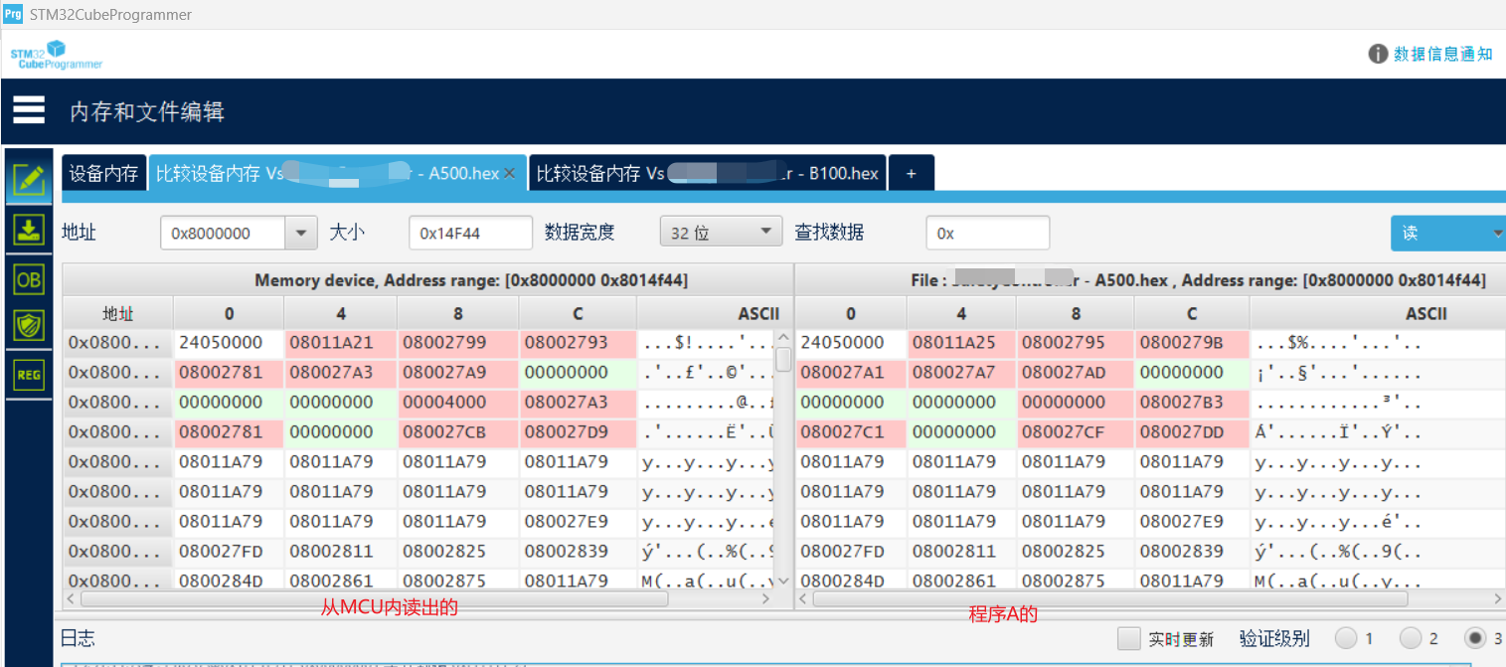Open the Option Bytes (OB) panel
The height and width of the screenshot is (667, 1506).
[x=29, y=279]
